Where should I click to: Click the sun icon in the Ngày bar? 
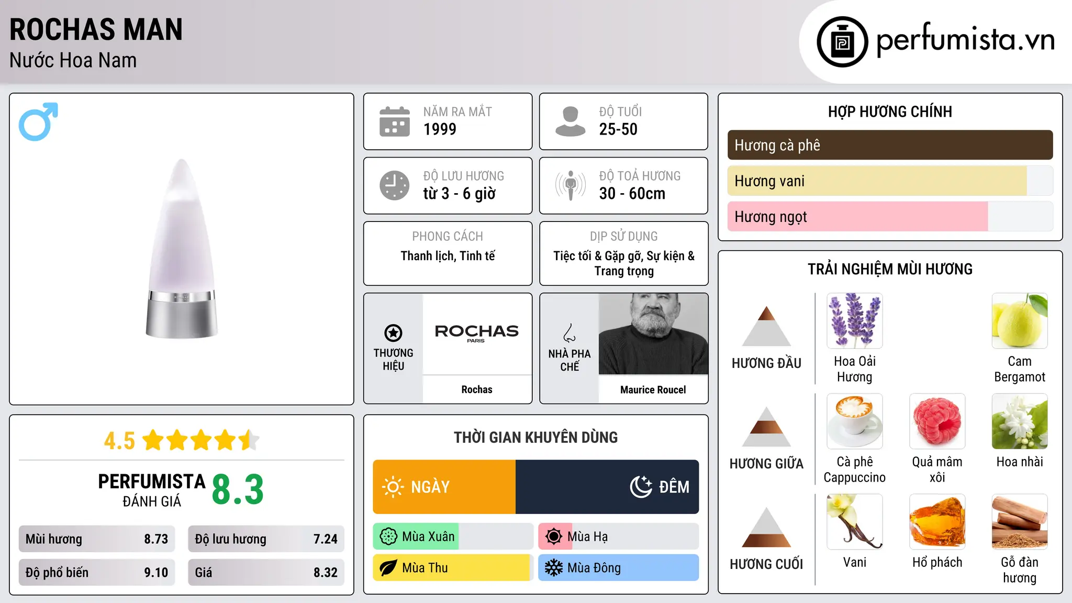pyautogui.click(x=393, y=487)
